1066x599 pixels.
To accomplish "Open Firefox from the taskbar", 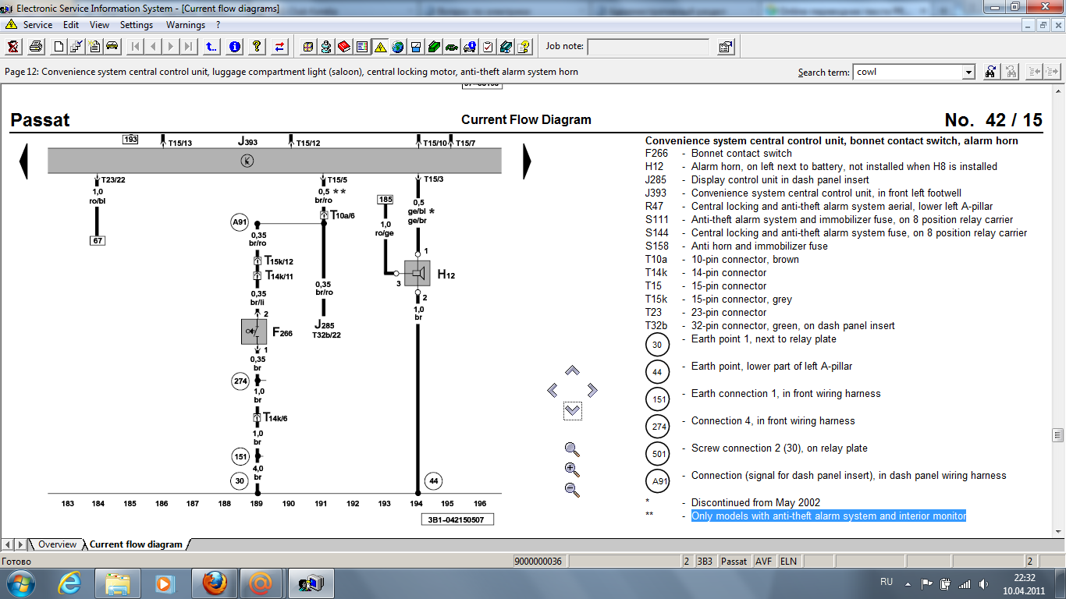I will (215, 583).
